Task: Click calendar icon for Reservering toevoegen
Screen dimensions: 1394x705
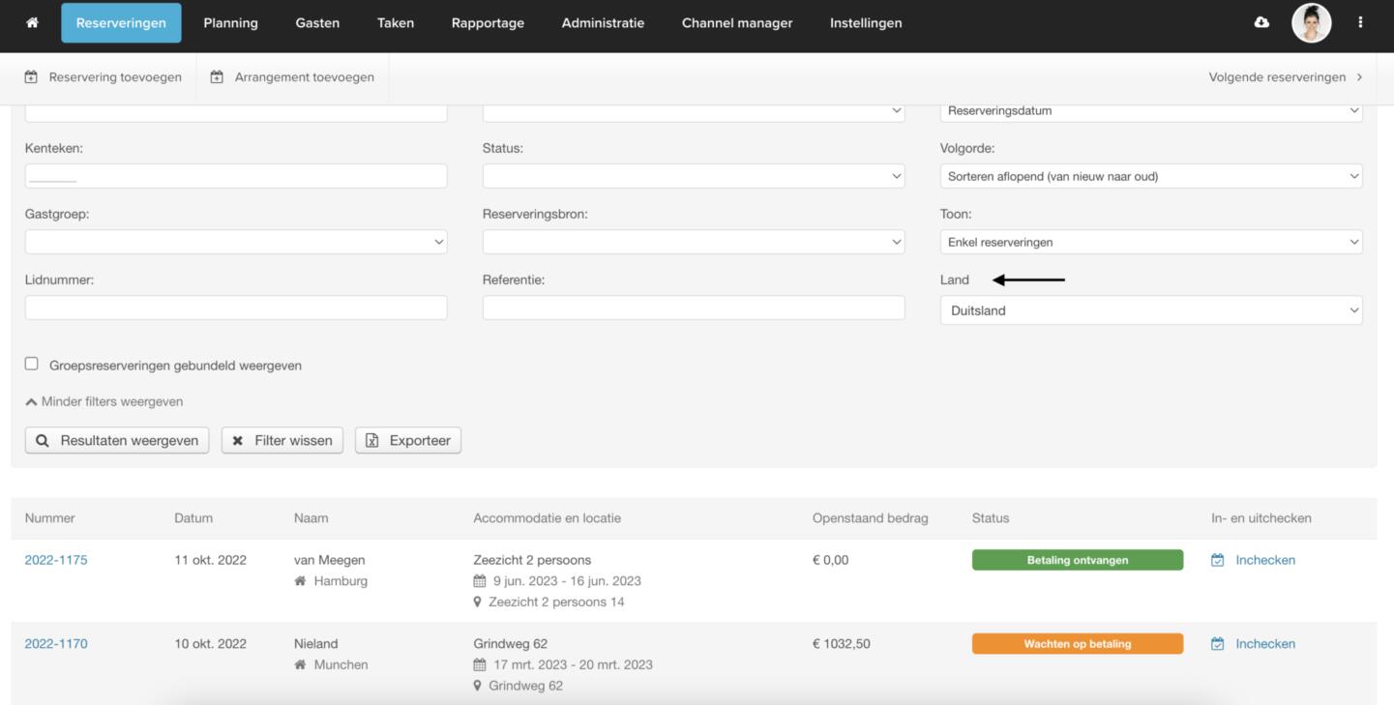Action: click(x=31, y=77)
